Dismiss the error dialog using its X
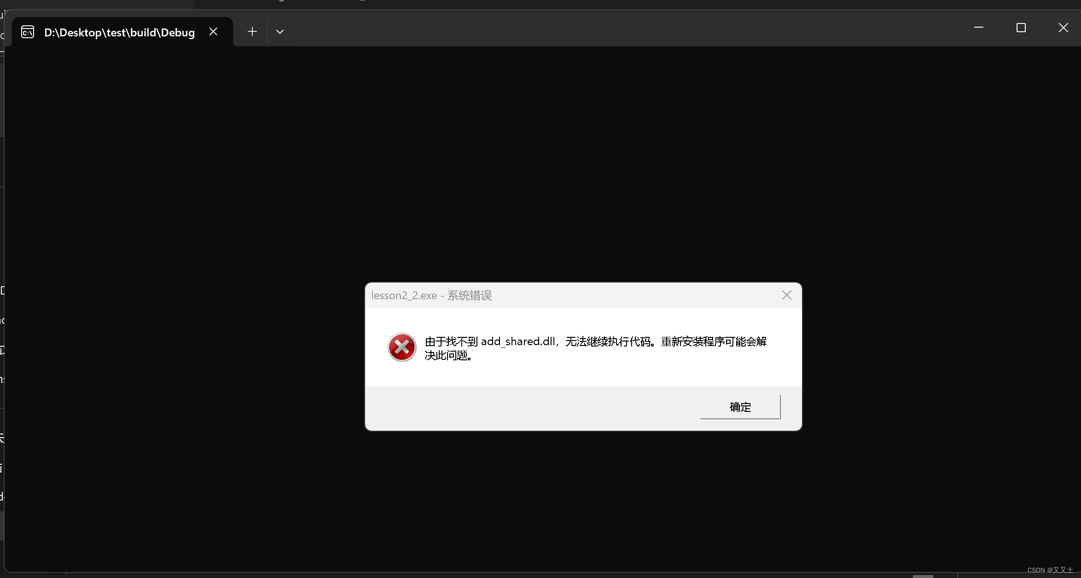Image resolution: width=1081 pixels, height=578 pixels. click(786, 295)
